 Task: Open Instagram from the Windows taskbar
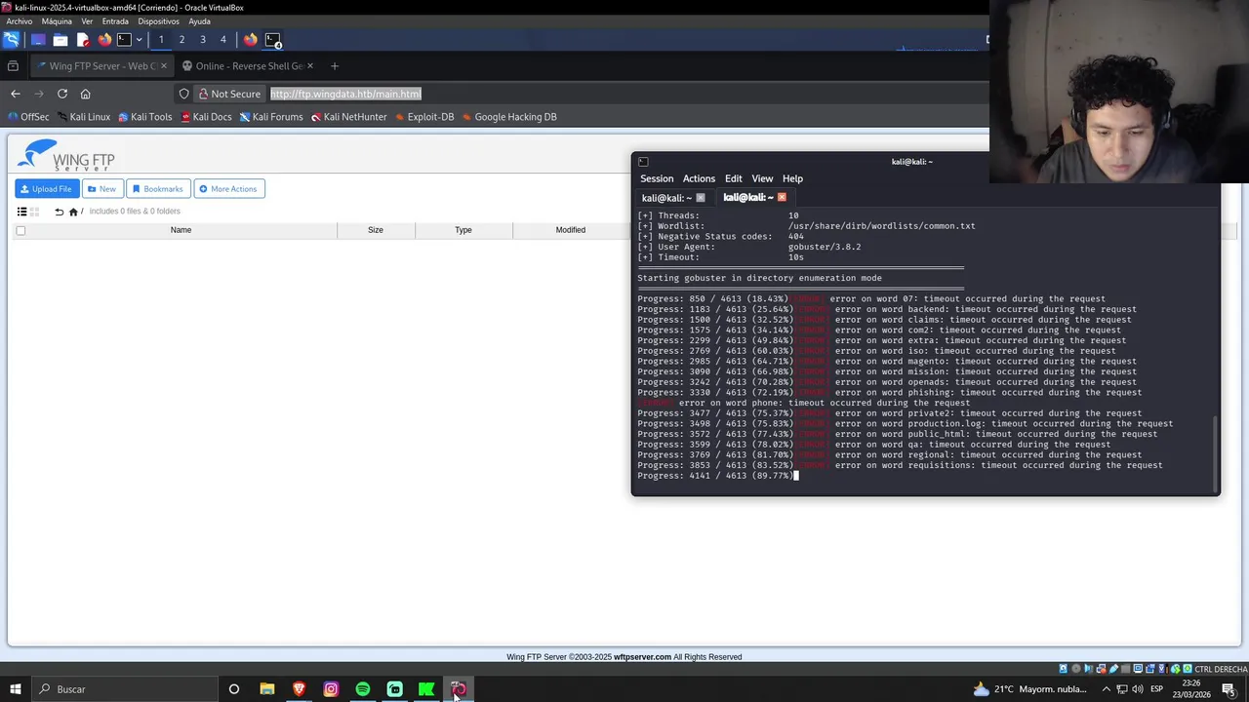(331, 689)
